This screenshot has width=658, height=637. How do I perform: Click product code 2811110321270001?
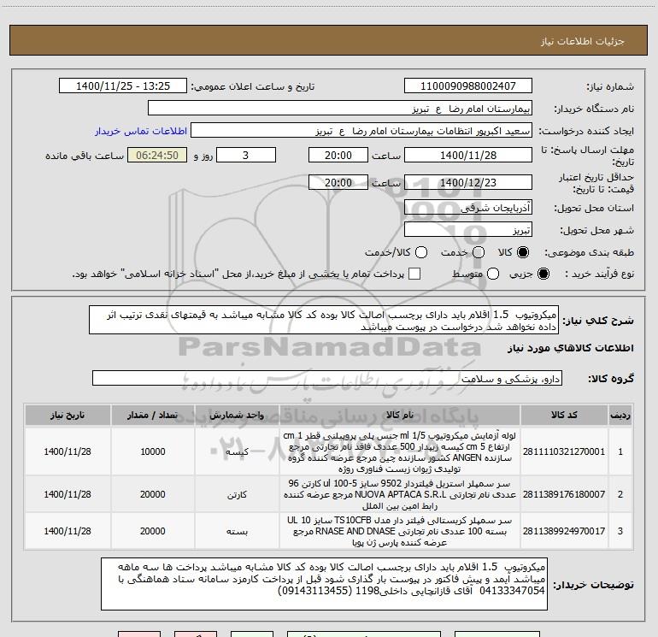tap(564, 451)
